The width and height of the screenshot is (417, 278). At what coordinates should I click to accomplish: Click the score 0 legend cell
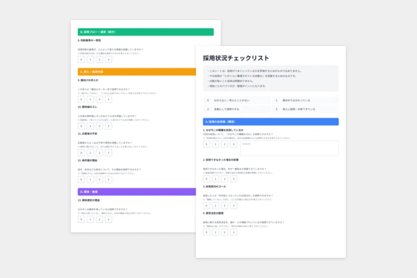[x=236, y=101]
